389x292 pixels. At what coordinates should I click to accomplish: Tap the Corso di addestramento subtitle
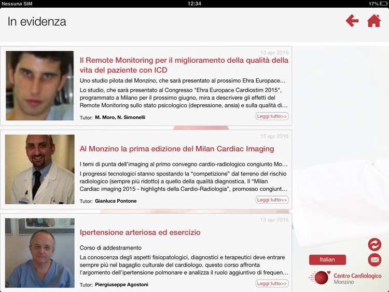click(110, 248)
